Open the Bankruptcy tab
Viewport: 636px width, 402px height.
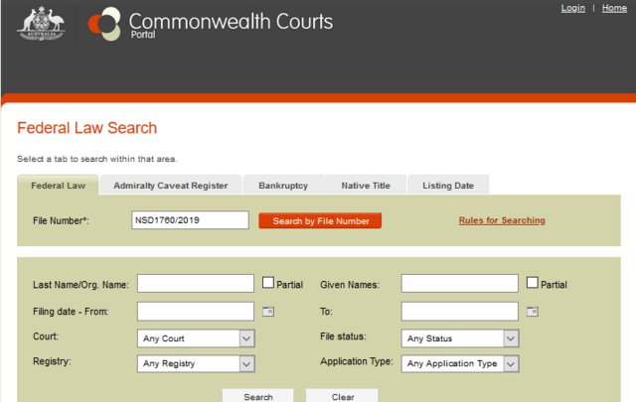coord(283,186)
